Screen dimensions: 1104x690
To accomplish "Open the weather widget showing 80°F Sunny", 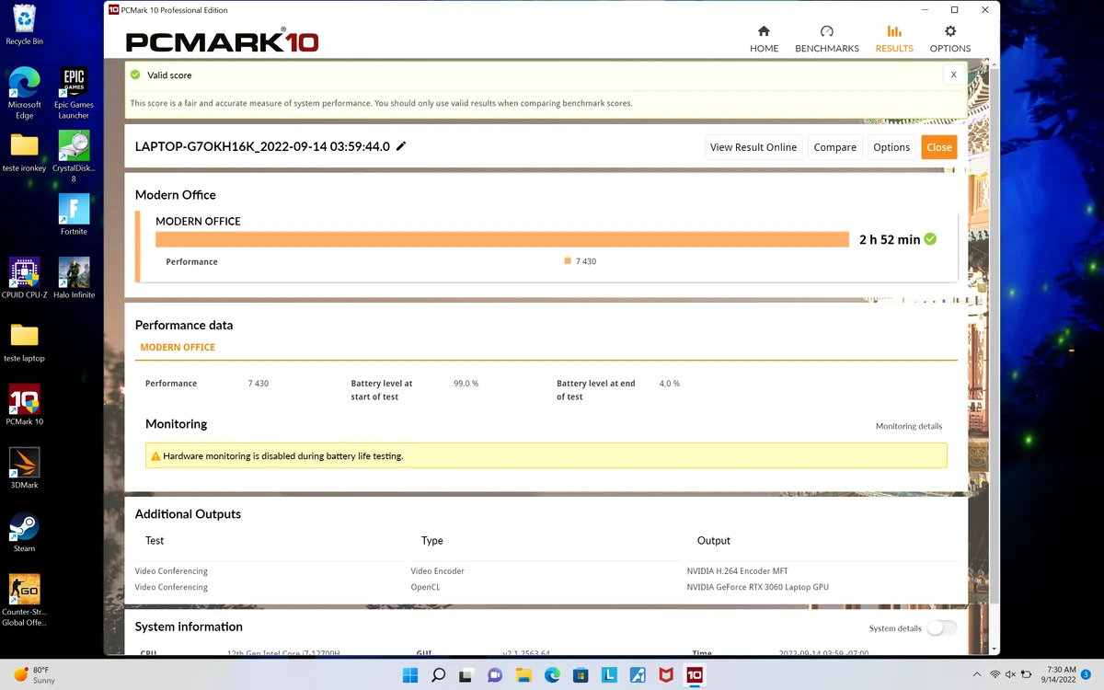I will click(35, 674).
